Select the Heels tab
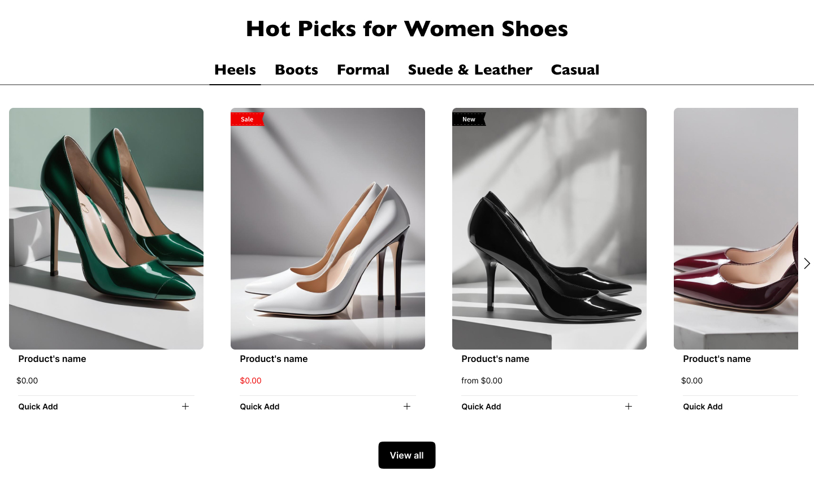This screenshot has width=814, height=480. (235, 70)
